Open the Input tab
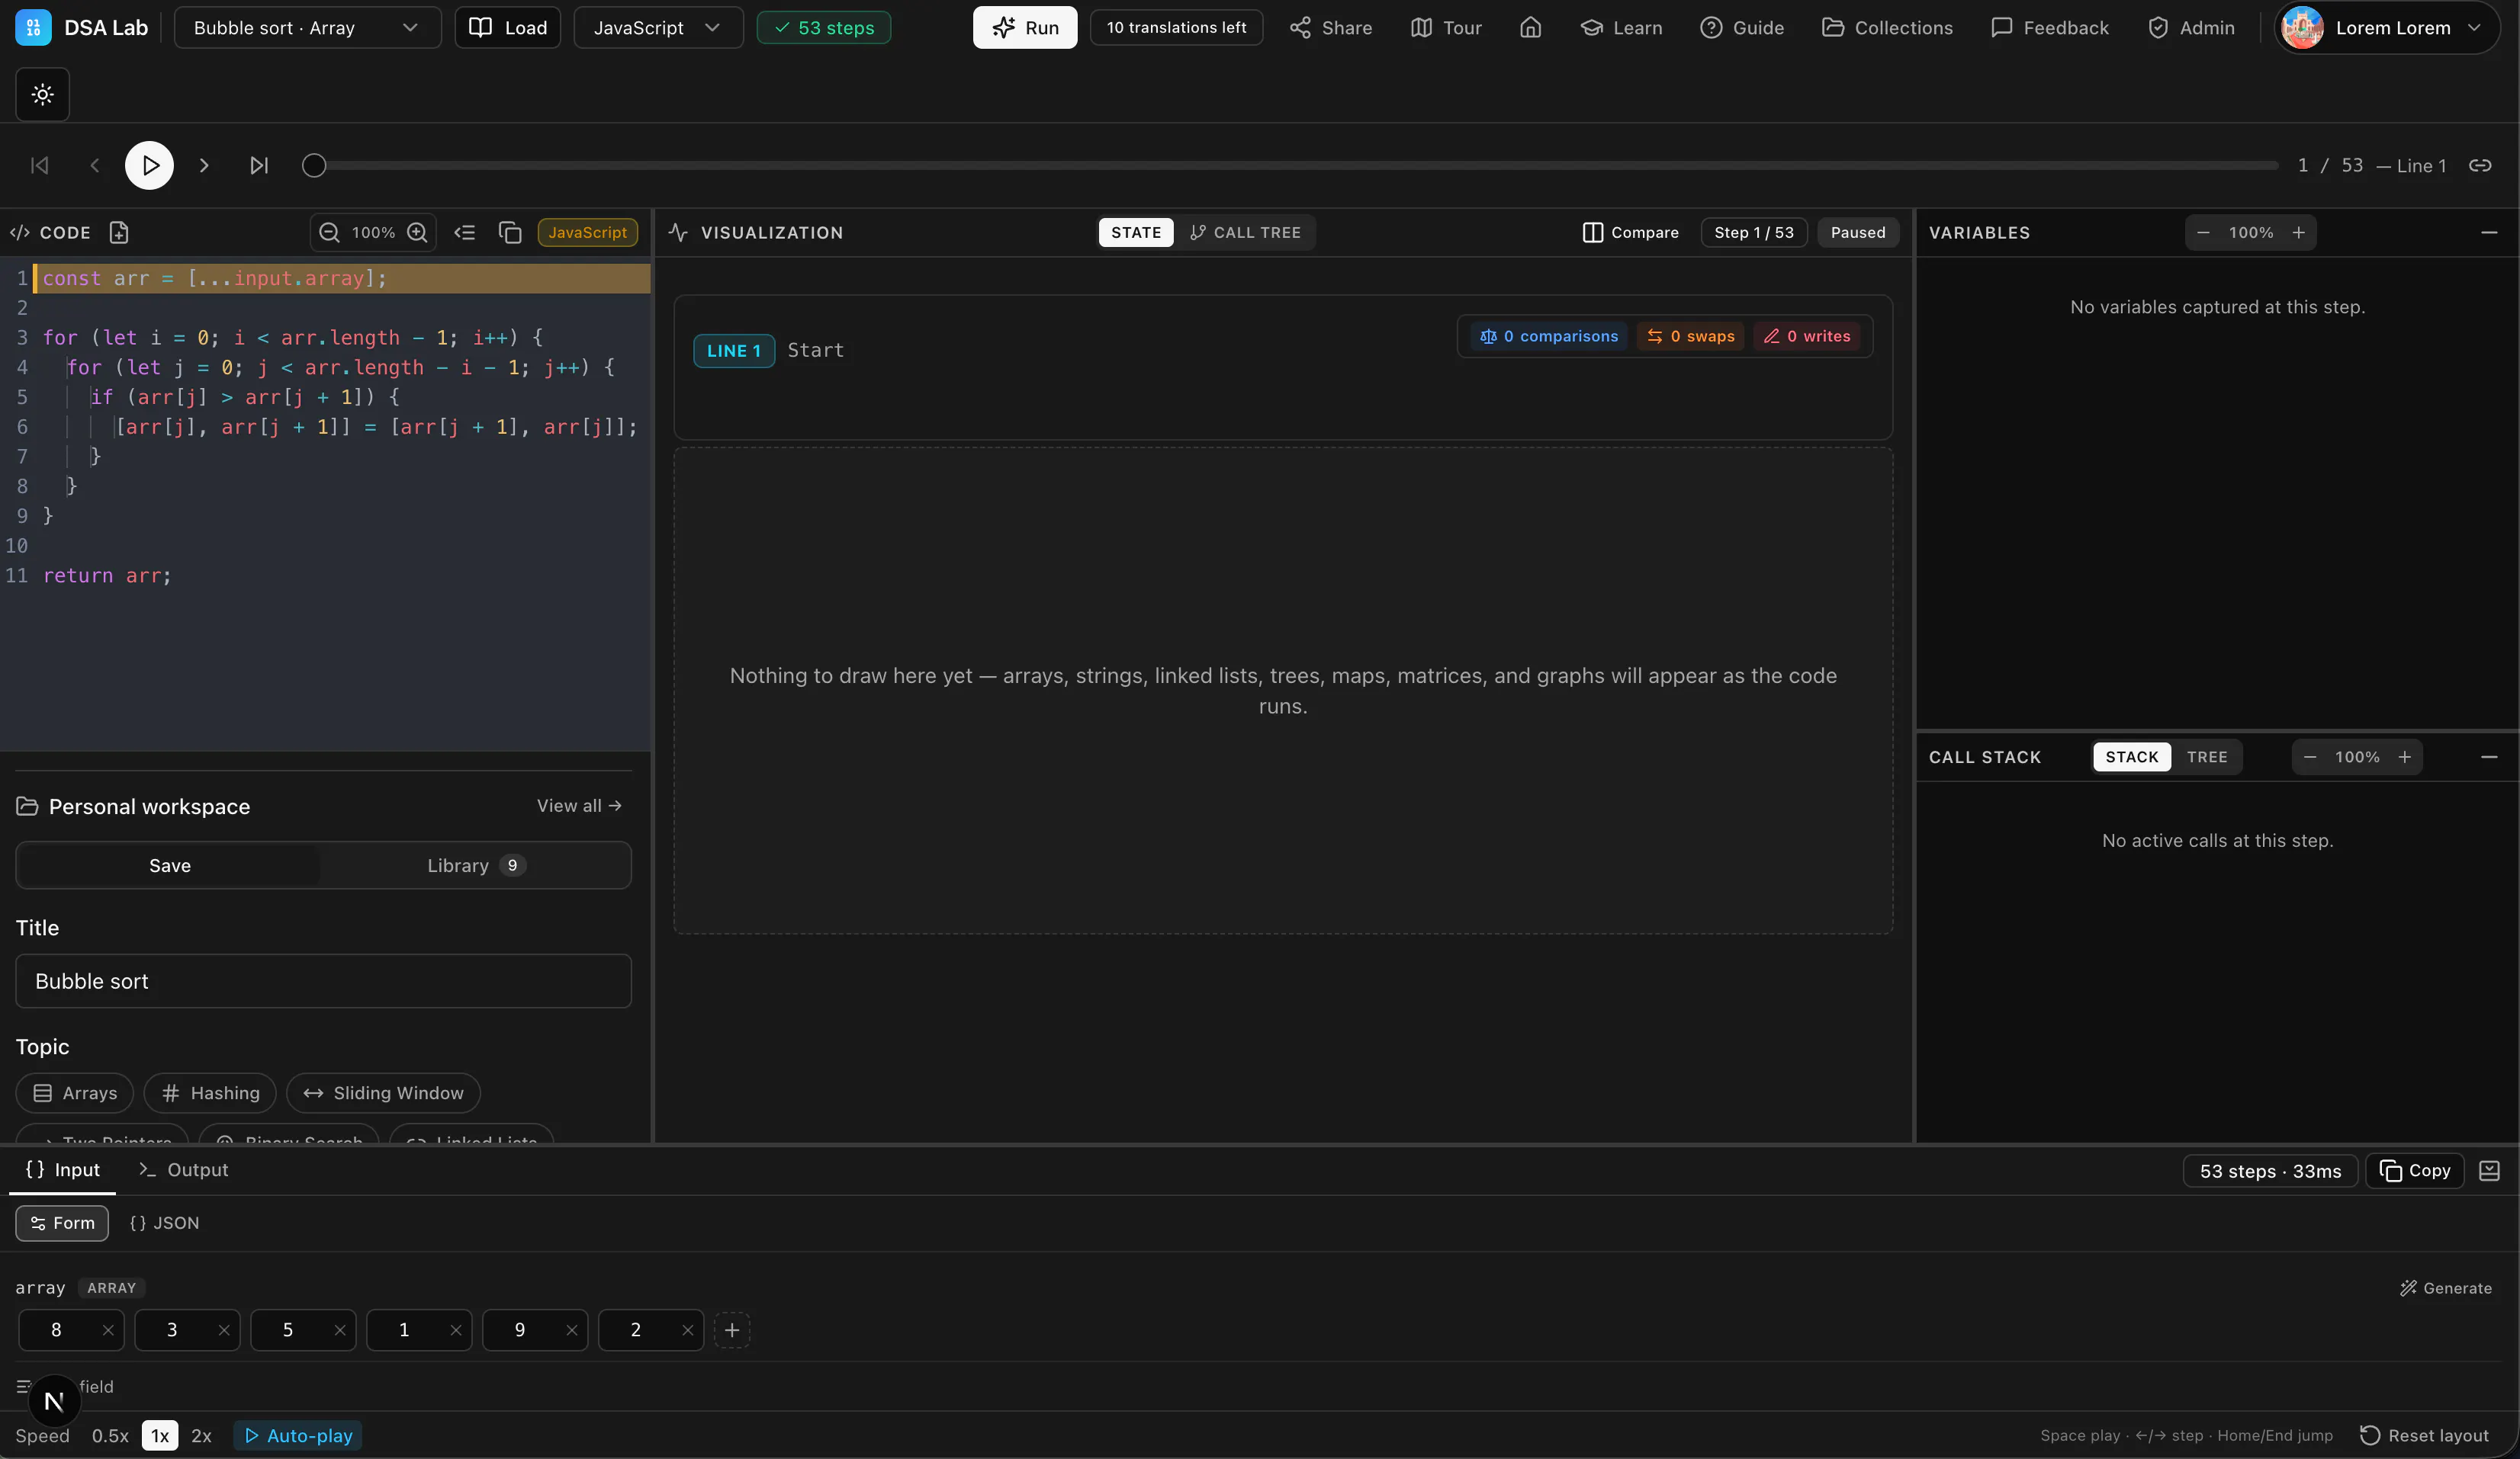Screen dimensions: 2520x1459 coord(62,1170)
